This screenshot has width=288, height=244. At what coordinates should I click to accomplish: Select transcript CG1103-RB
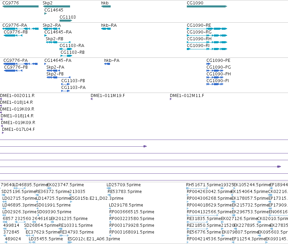click(x=66, y=56)
